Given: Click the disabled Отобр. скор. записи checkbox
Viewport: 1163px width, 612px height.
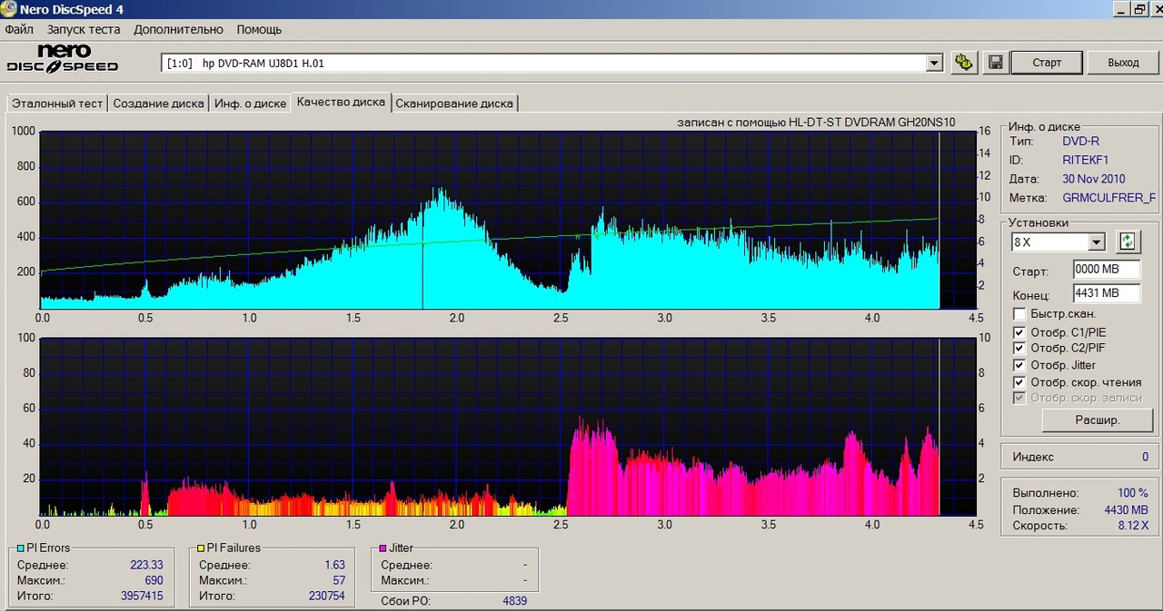Looking at the screenshot, I should click(1019, 399).
